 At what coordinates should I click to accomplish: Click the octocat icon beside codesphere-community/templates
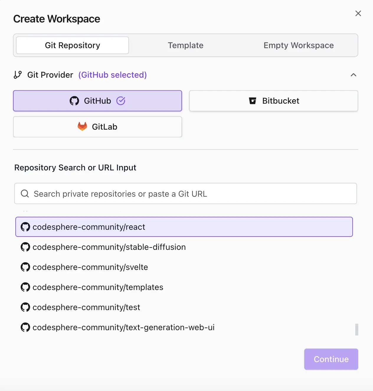click(x=26, y=287)
